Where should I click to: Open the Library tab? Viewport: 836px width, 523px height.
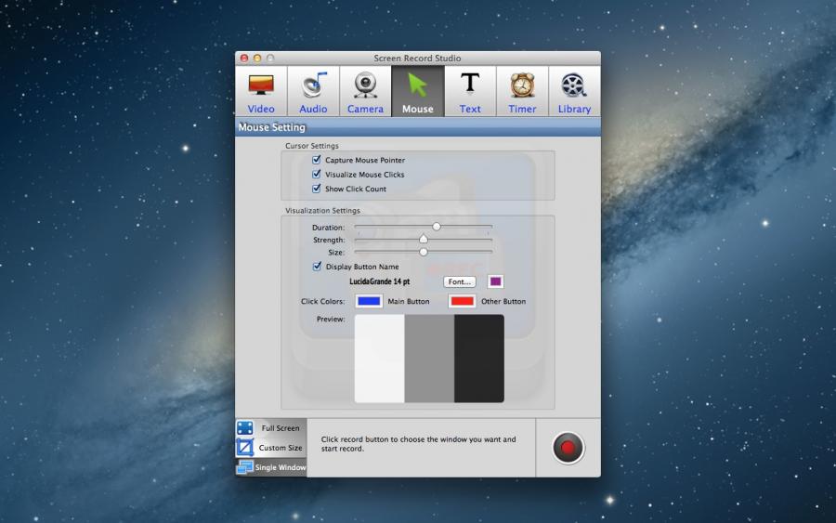574,91
